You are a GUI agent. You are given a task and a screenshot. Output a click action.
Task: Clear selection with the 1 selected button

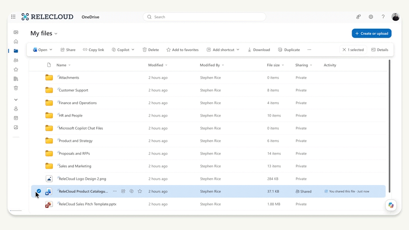pyautogui.click(x=353, y=50)
